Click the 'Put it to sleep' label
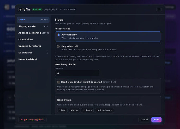 (x=62, y=29)
